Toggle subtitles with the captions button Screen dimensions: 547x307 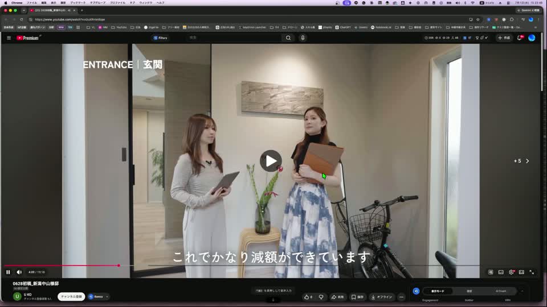click(x=501, y=272)
